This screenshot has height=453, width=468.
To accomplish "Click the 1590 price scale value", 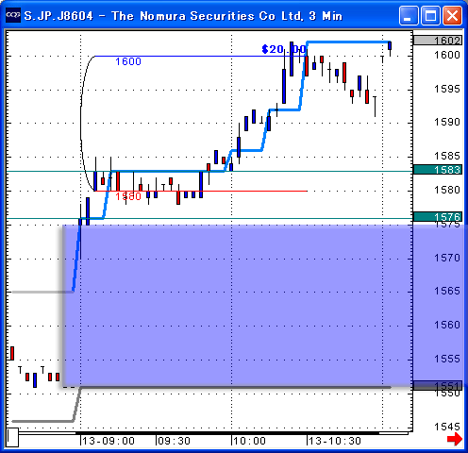I will 447,122.
